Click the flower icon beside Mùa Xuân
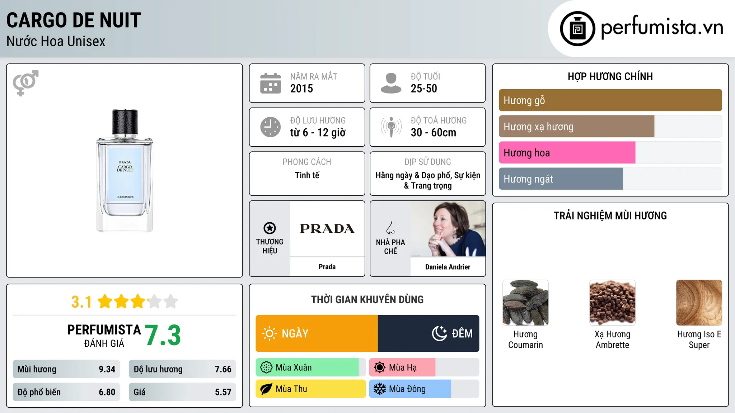Image resolution: width=735 pixels, height=413 pixels. (266, 367)
